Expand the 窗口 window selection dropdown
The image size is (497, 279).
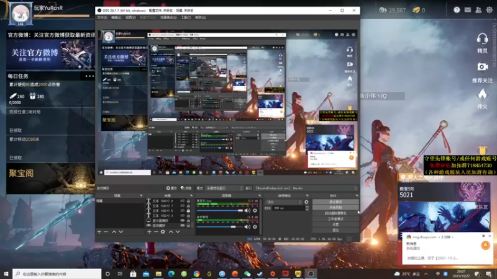[x=304, y=188]
